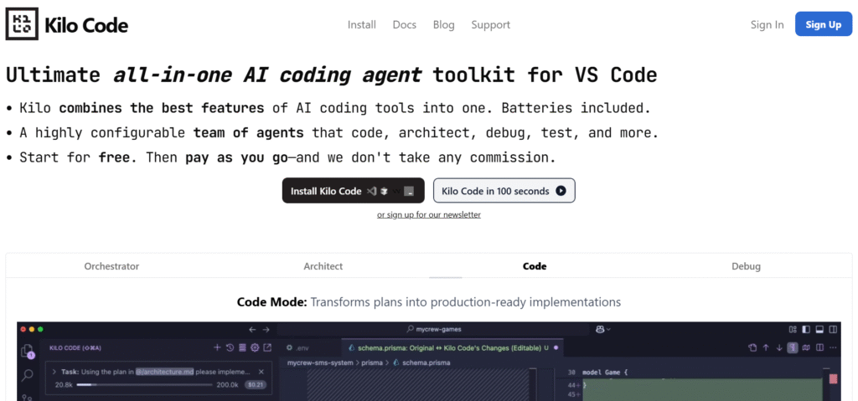Switch to the Architect tab

click(x=323, y=266)
